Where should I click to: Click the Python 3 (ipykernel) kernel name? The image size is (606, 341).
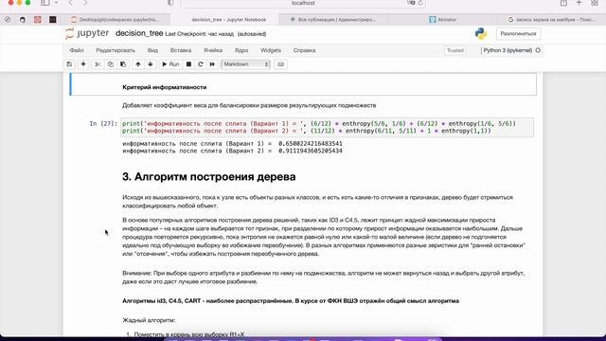click(508, 50)
